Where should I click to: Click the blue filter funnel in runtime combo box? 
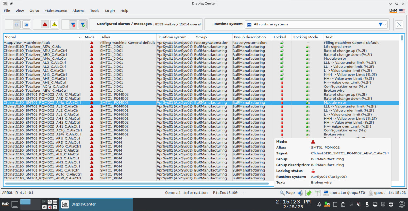tap(381, 24)
